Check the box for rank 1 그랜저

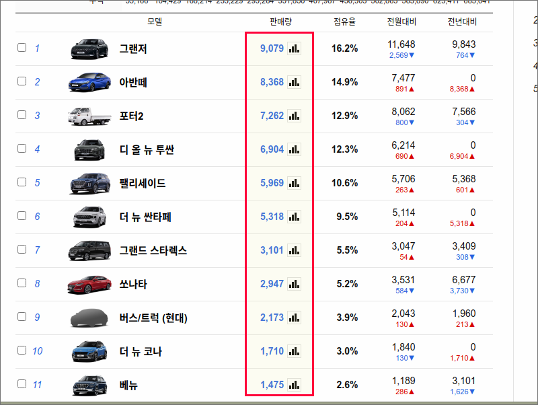[x=22, y=47]
